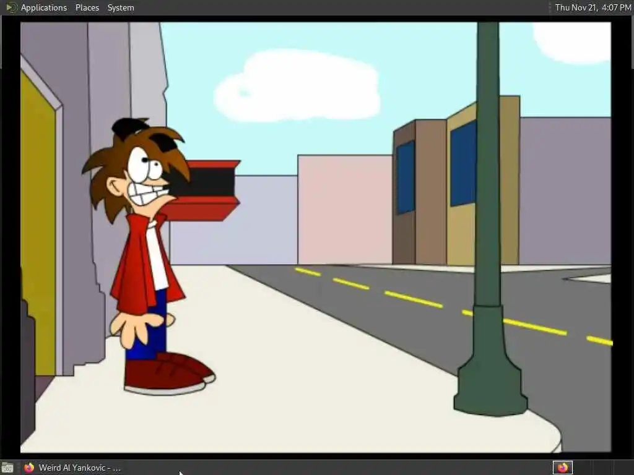This screenshot has width=634, height=475.
Task: Open the System menu
Action: [x=121, y=7]
